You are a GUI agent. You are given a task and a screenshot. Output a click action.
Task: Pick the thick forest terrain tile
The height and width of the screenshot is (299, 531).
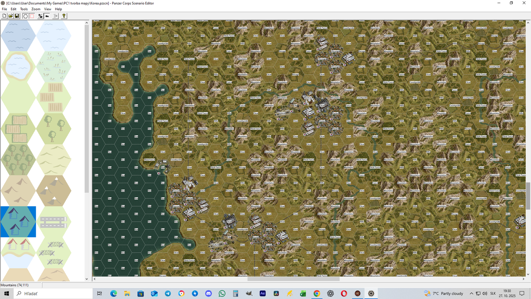[18, 159]
